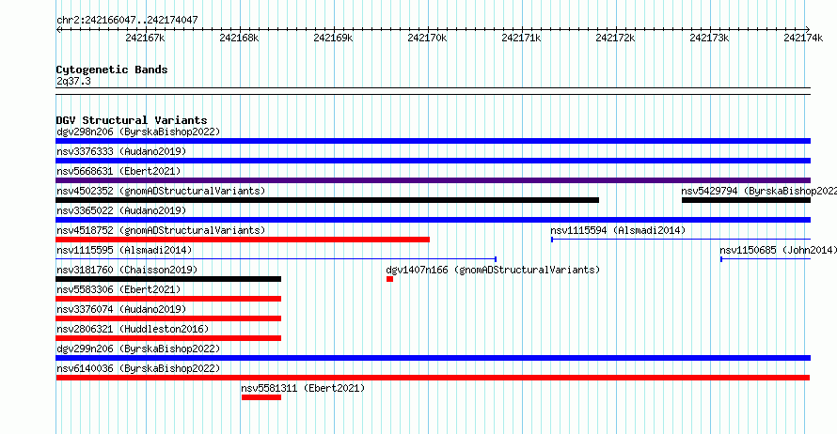The image size is (837, 434).
Task: Click the purple bar for nsv5668631
Action: click(433, 180)
